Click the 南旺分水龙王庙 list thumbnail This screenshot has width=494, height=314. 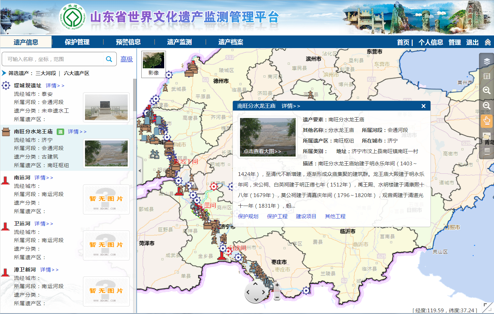tap(106, 153)
